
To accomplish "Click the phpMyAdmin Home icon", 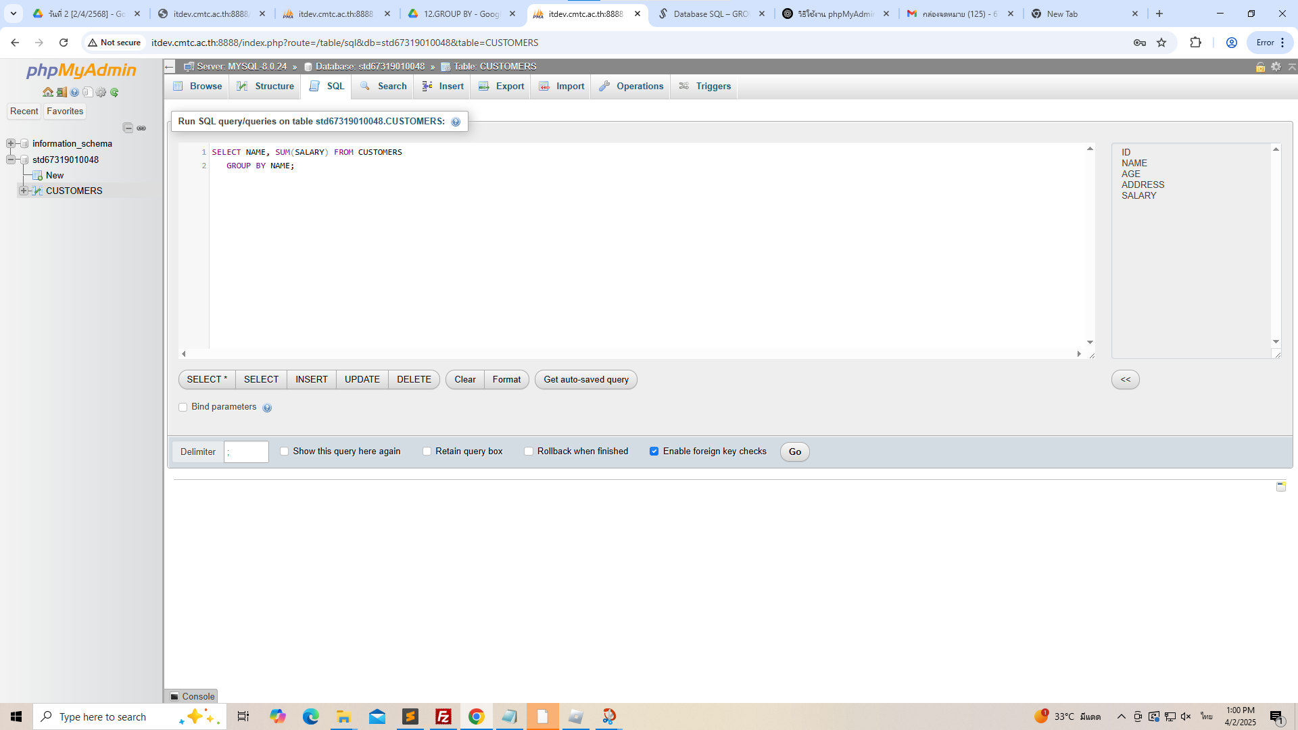I will point(47,92).
